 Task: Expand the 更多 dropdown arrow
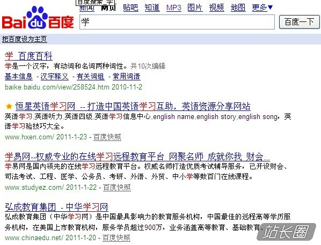[270, 8]
